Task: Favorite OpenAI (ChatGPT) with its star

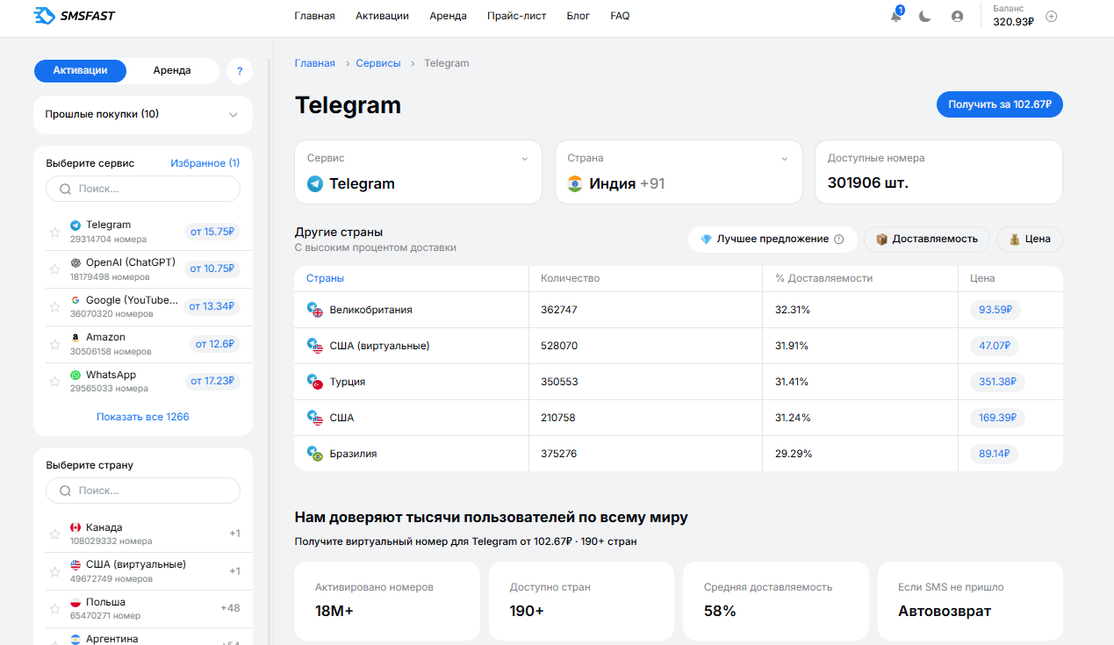Action: pyautogui.click(x=54, y=269)
